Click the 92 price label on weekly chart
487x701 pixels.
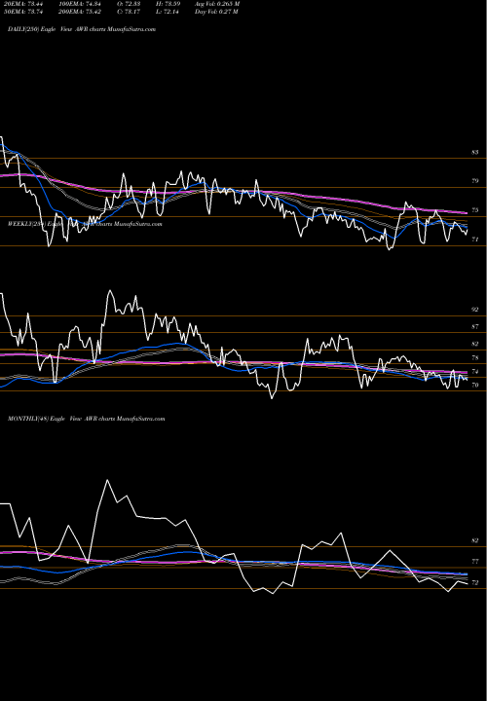[x=475, y=310]
